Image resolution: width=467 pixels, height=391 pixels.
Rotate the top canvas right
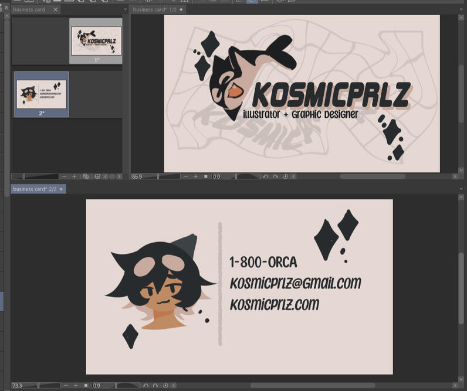pyautogui.click(x=276, y=176)
